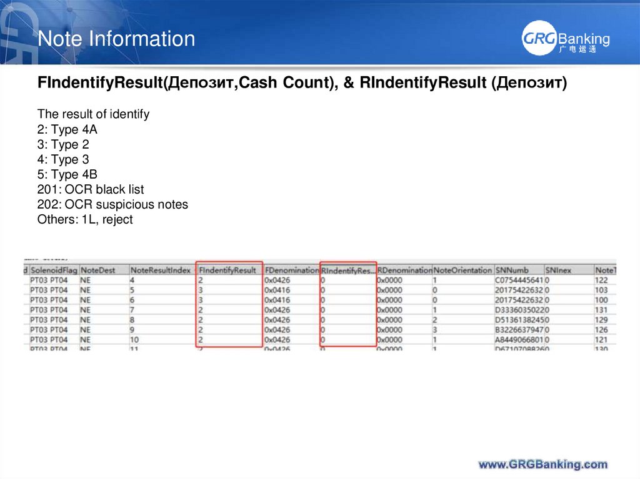Screen dimensions: 640x479
Task: Click the NoteResultIndex column header
Action: (159, 270)
